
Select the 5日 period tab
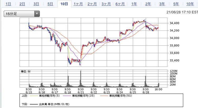point(50,4)
